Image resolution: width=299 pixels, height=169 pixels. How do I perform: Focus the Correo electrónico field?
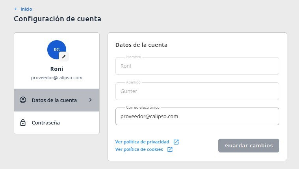point(197,116)
